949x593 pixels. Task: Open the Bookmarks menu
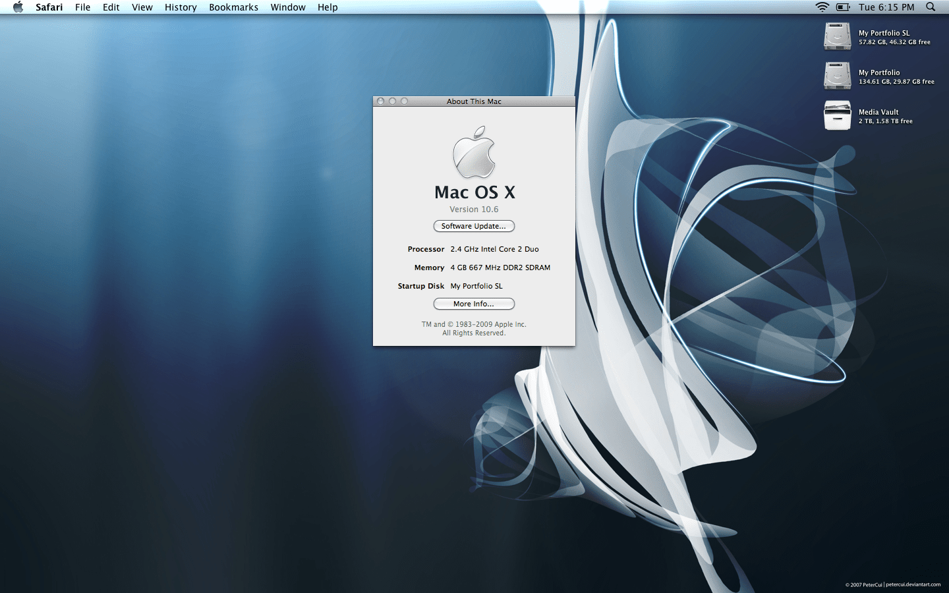(233, 7)
